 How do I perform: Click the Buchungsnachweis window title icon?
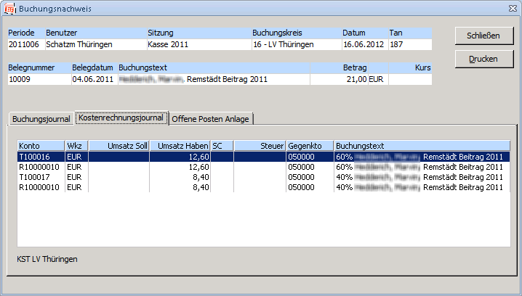tap(9, 8)
